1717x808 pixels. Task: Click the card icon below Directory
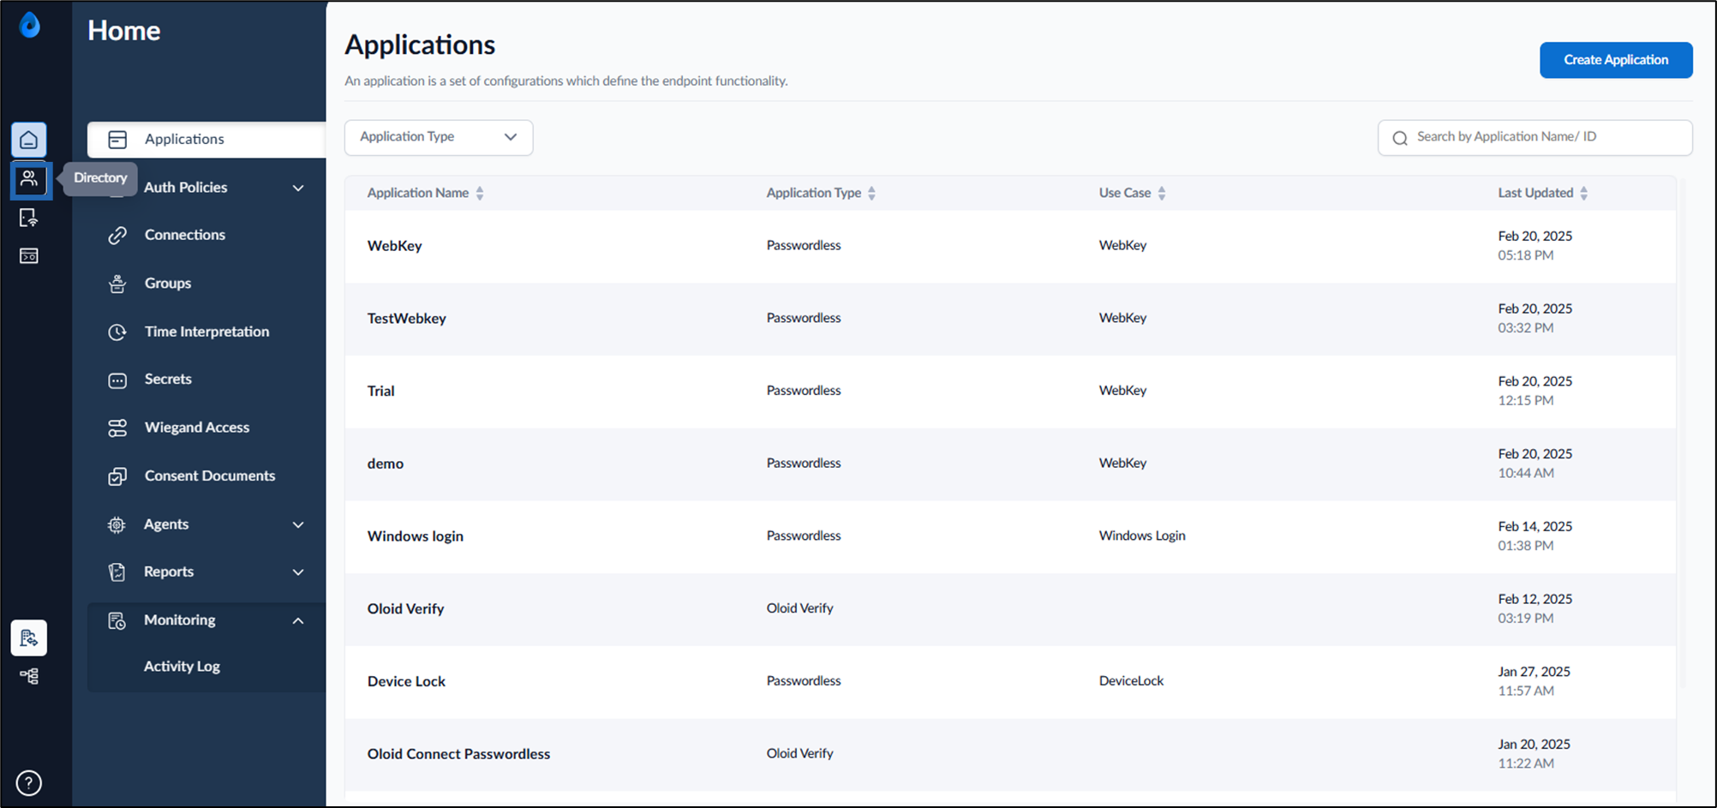pyautogui.click(x=29, y=256)
